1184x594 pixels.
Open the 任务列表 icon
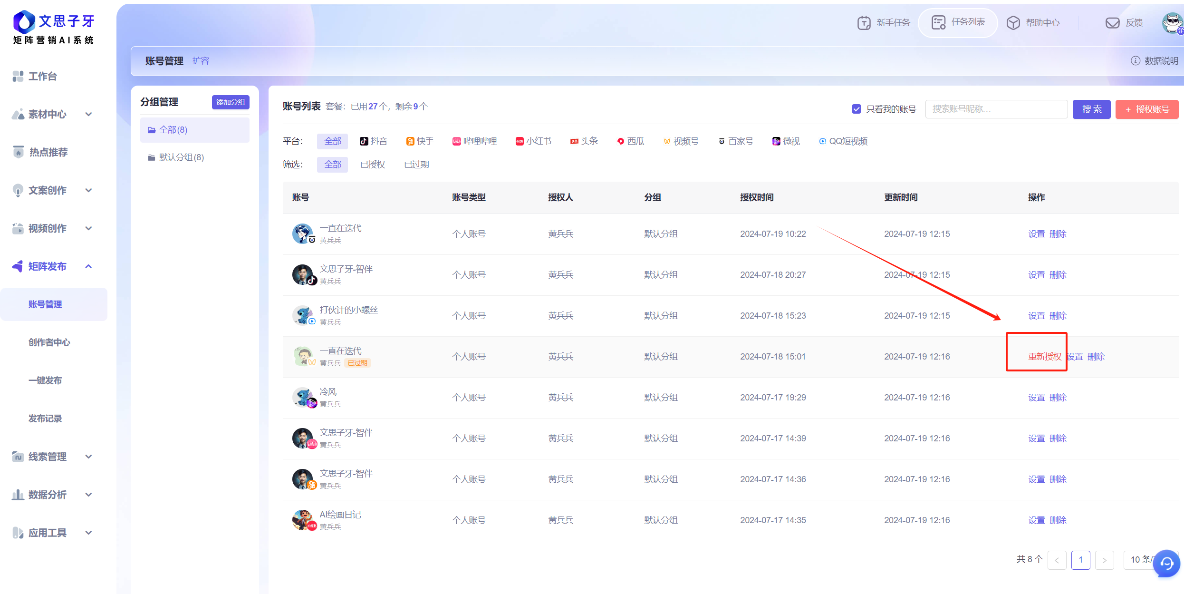(x=938, y=22)
